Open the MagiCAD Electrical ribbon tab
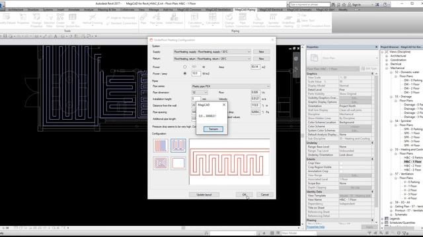 (x=271, y=10)
